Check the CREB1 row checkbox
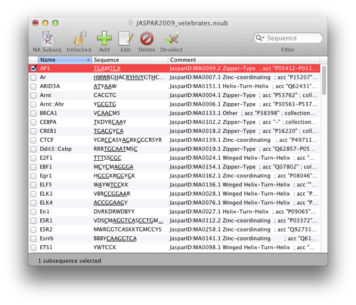 click(x=33, y=131)
